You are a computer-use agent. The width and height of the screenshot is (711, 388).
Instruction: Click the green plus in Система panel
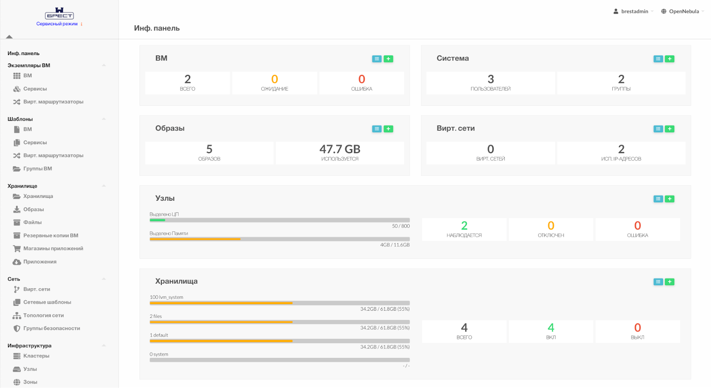coord(670,59)
